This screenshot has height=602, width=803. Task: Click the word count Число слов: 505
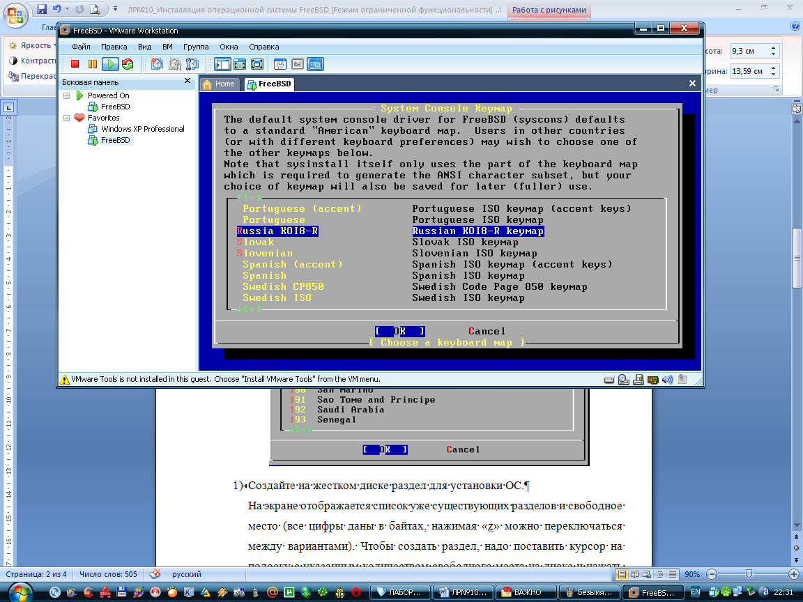coord(108,574)
